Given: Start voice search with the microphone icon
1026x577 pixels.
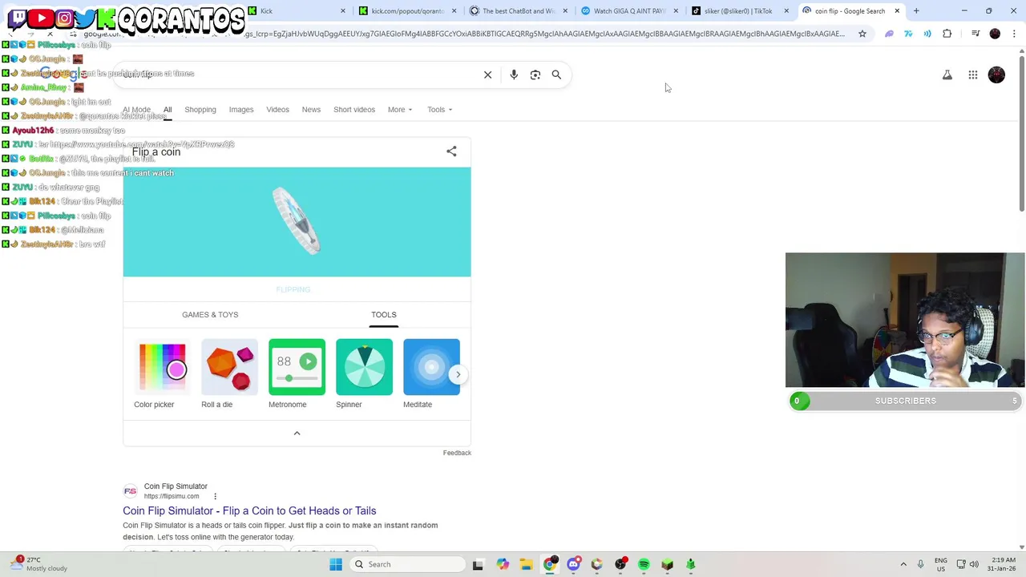Looking at the screenshot, I should pos(514,75).
